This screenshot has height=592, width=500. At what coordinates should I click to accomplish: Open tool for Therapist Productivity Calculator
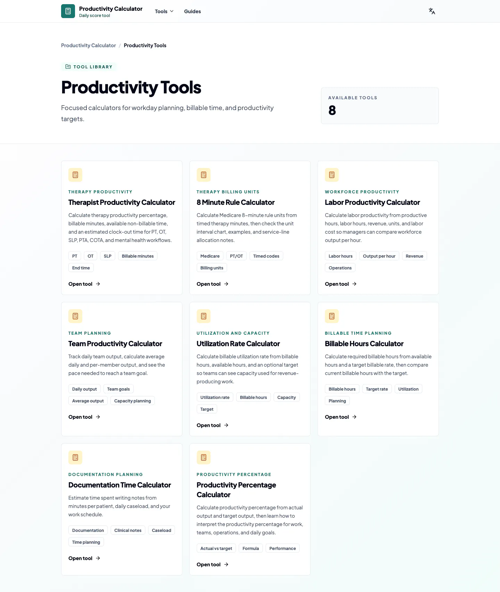click(x=84, y=284)
